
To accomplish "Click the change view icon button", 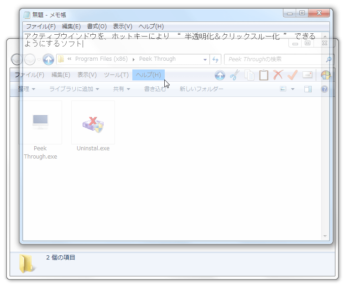I will click(x=283, y=89).
